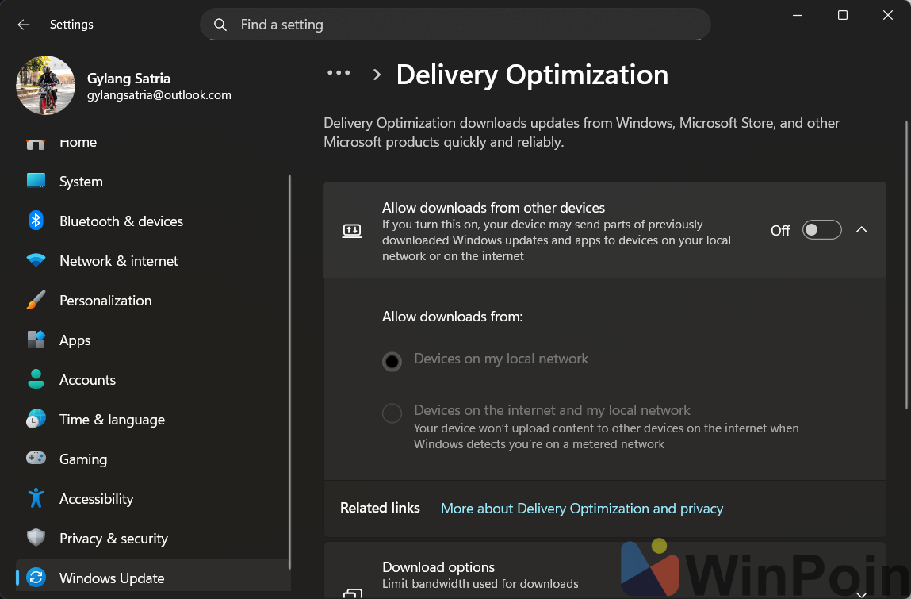Open Time & language settings

pyautogui.click(x=152, y=419)
